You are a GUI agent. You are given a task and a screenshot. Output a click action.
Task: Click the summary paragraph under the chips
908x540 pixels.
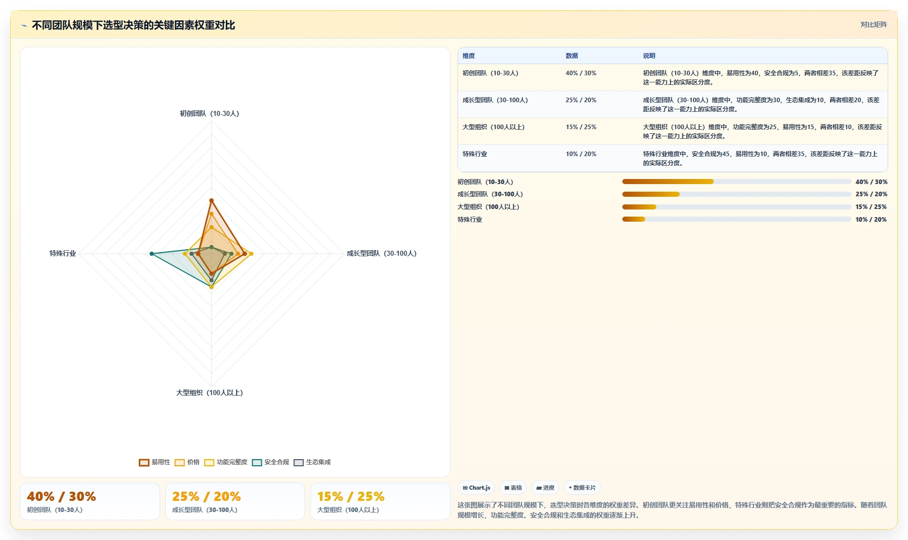click(x=672, y=510)
